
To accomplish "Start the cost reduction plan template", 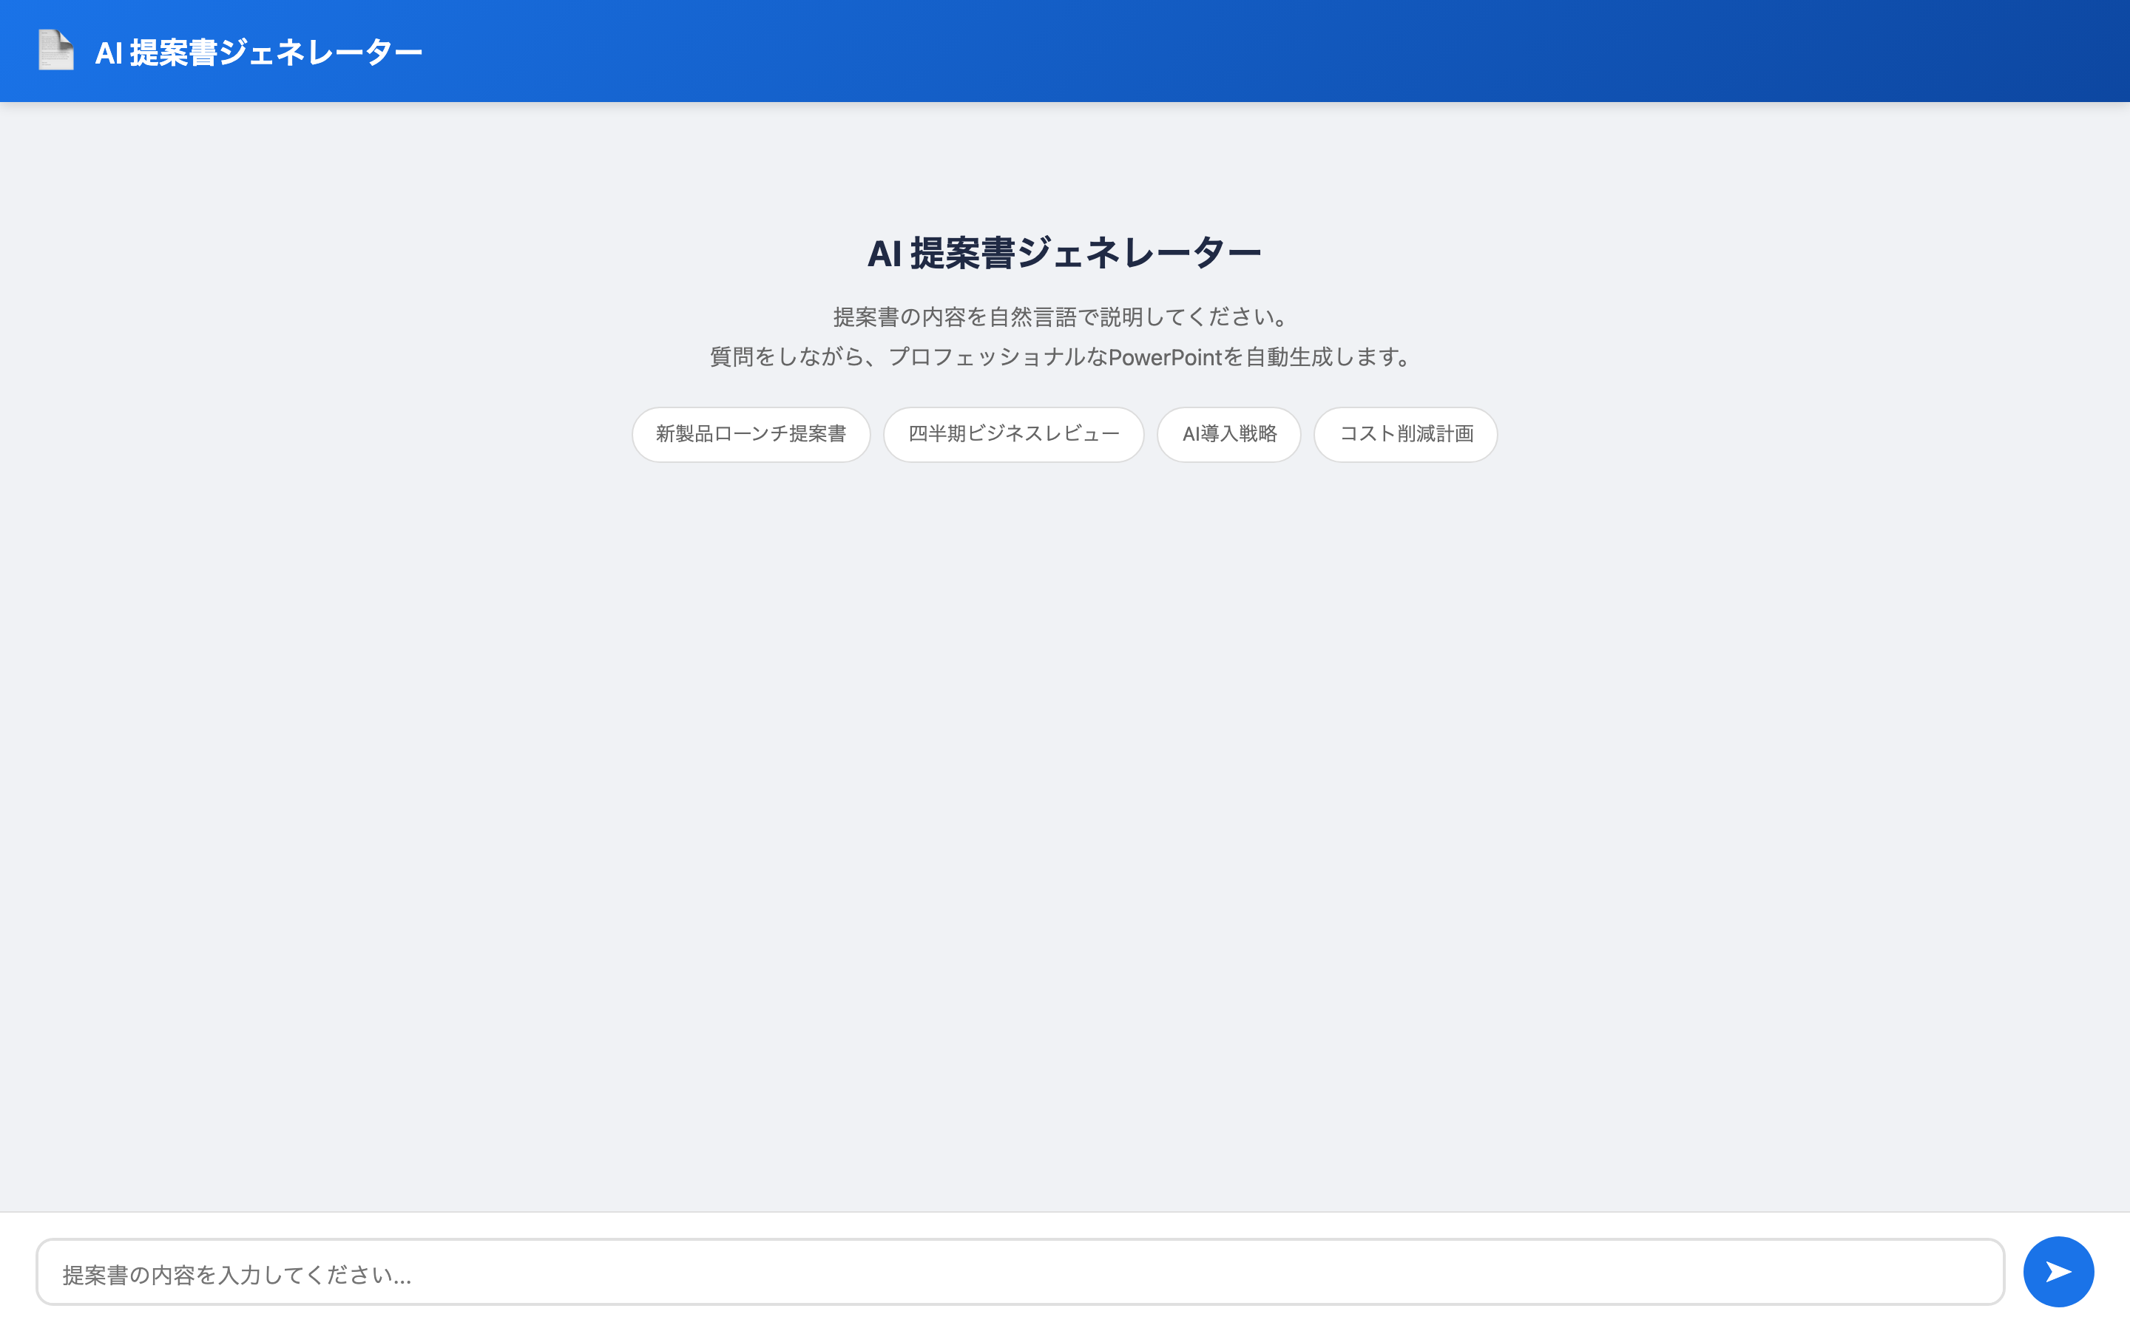I will pyautogui.click(x=1406, y=434).
